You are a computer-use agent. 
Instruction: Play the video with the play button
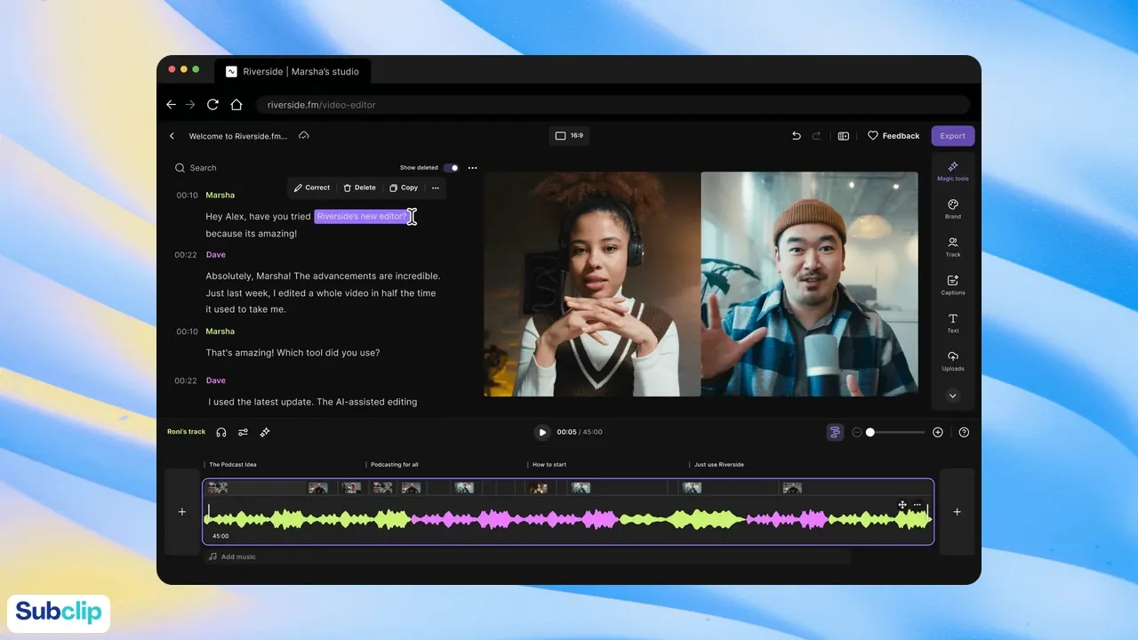click(x=542, y=432)
